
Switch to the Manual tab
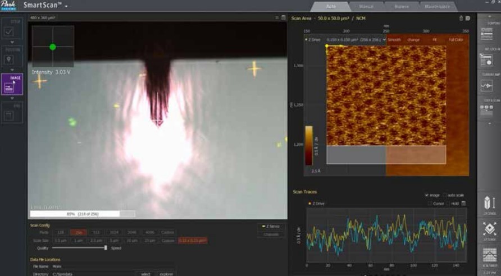[366, 6]
